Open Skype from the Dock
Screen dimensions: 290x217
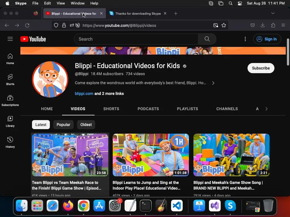[x=230, y=206]
